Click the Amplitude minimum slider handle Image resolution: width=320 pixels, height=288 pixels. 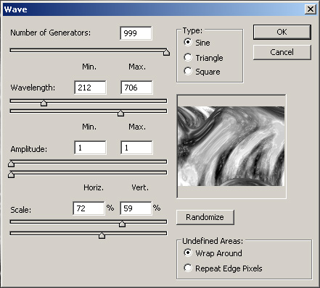point(11,164)
